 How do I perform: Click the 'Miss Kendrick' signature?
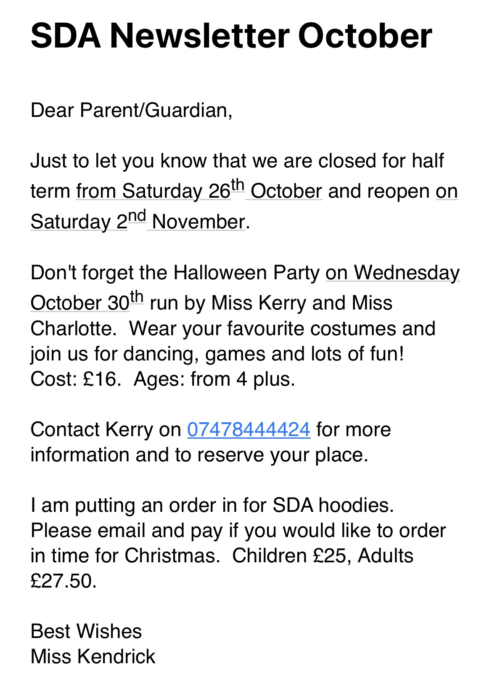(93, 657)
